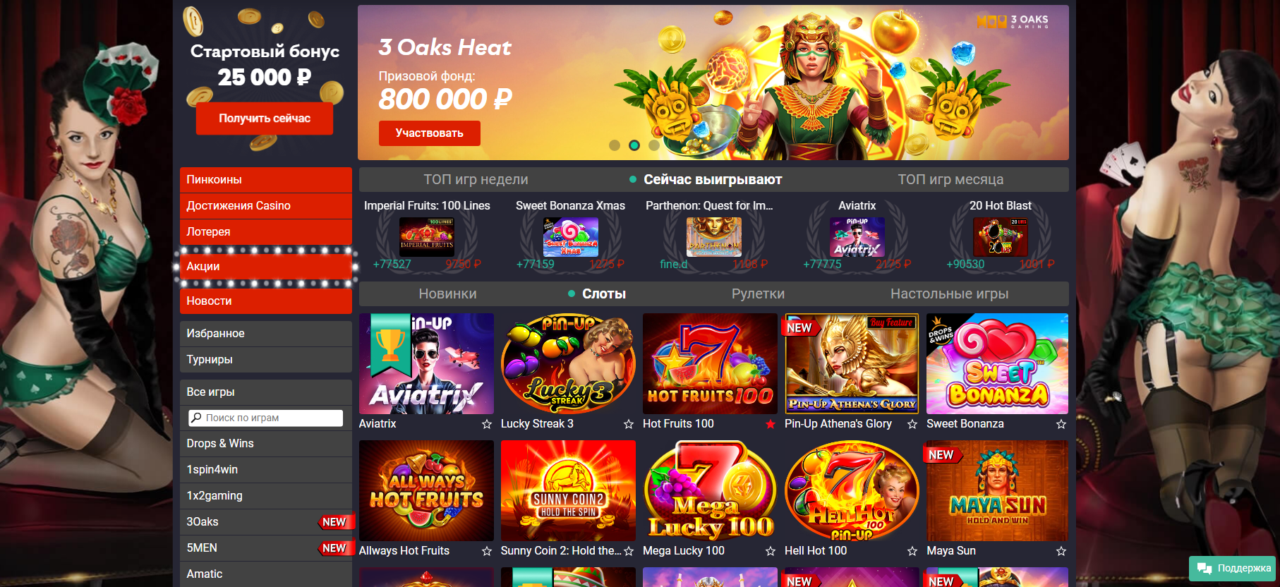Click the Поиск по играм field
1280x587 pixels.
[x=266, y=418]
